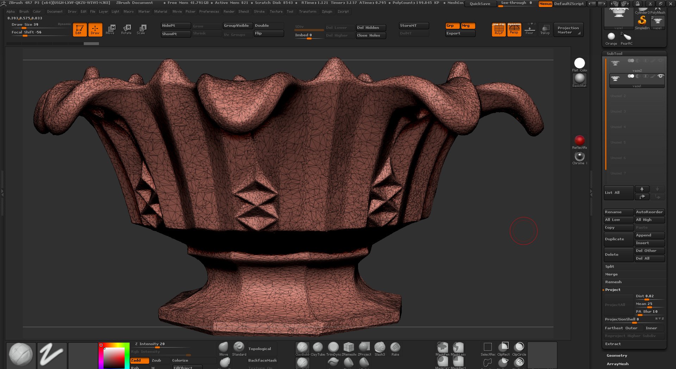Viewport: 676px width, 369px height.
Task: Click the Duplicate subtool button
Action: coord(618,239)
